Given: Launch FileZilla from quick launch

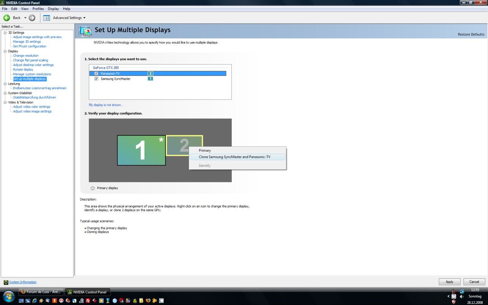Looking at the screenshot, I should 88,301.
